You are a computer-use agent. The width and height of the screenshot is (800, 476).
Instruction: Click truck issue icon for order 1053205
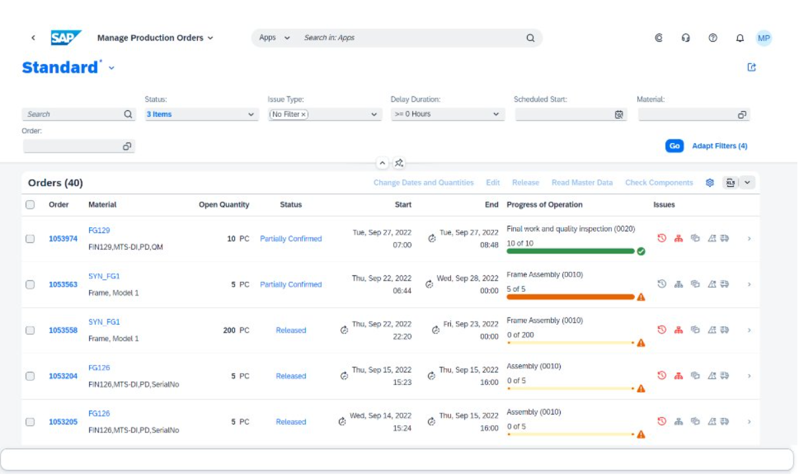coord(725,421)
